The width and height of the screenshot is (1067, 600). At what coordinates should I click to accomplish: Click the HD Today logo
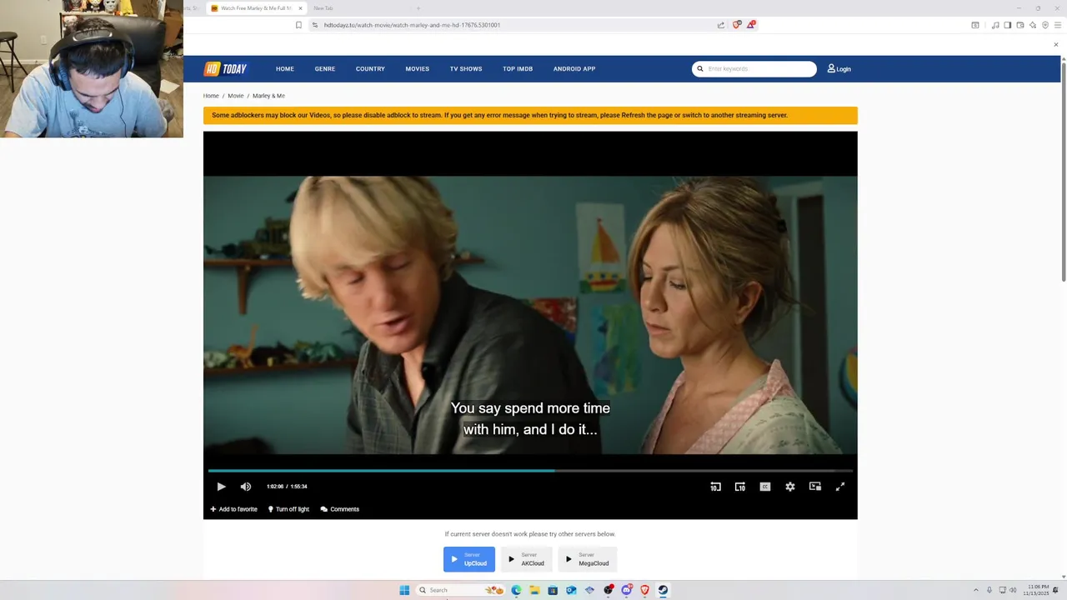pos(226,69)
